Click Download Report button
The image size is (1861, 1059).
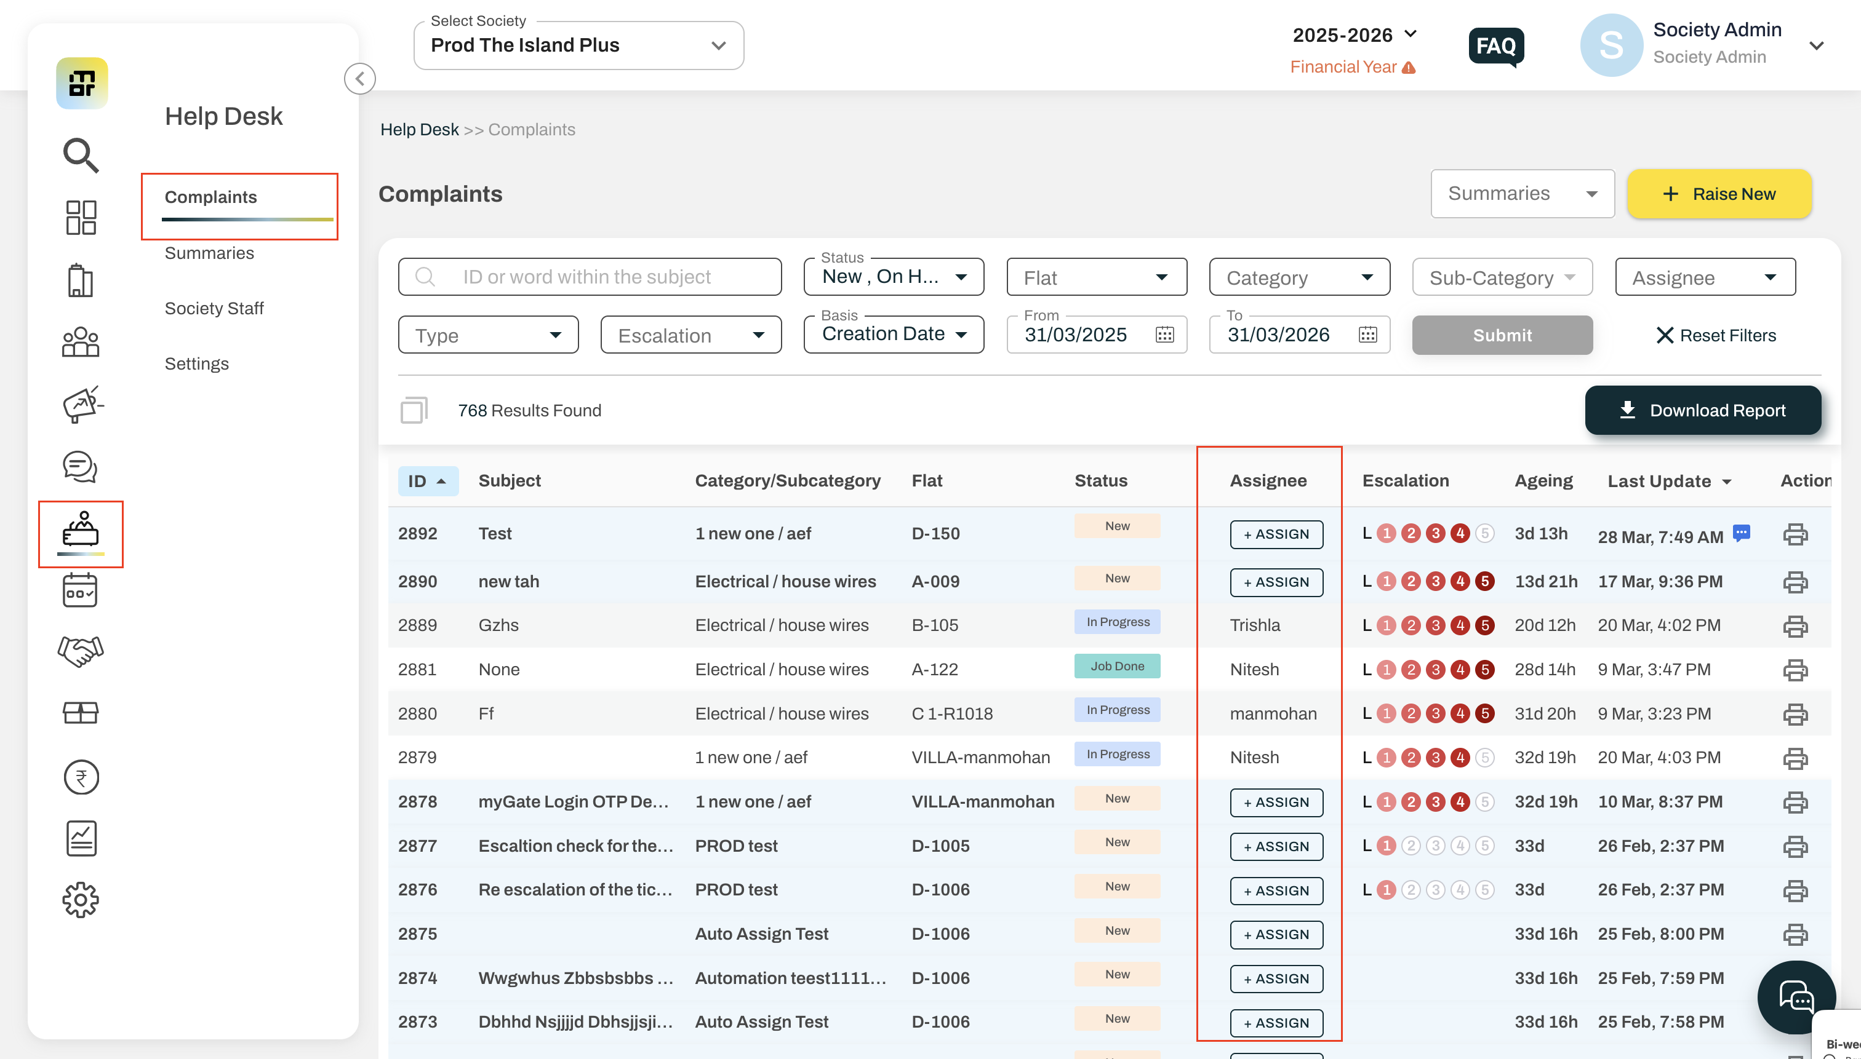(1703, 410)
